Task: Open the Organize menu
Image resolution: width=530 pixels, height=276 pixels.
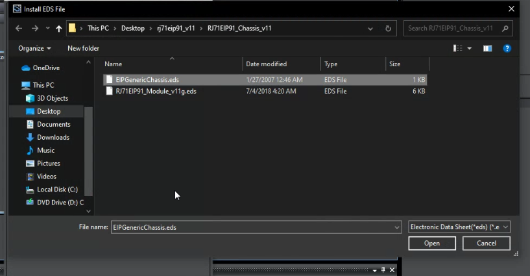Action: [x=34, y=48]
